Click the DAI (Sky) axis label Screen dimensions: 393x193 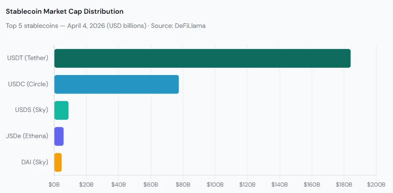click(35, 162)
